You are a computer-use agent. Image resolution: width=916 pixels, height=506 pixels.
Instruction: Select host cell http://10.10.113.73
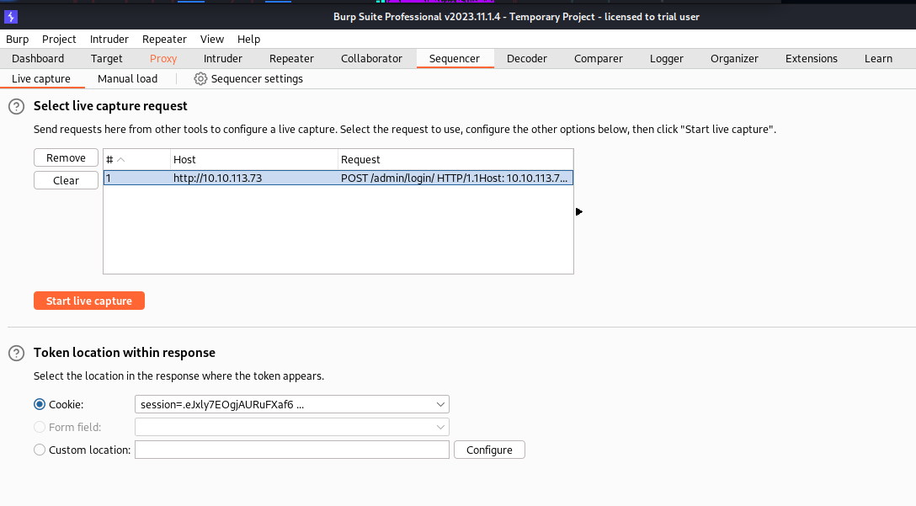pos(254,178)
